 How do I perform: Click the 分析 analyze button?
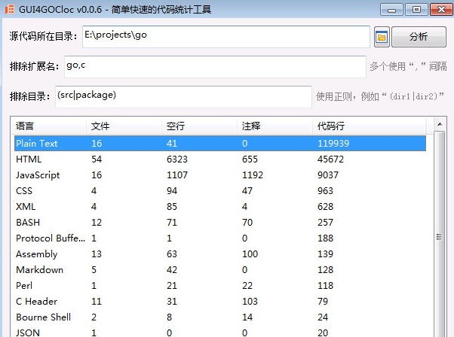point(419,37)
